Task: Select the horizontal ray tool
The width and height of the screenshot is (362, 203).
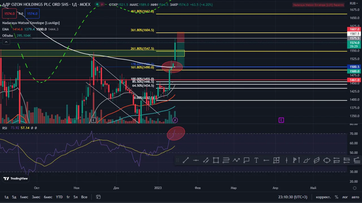Action: (266, 160)
